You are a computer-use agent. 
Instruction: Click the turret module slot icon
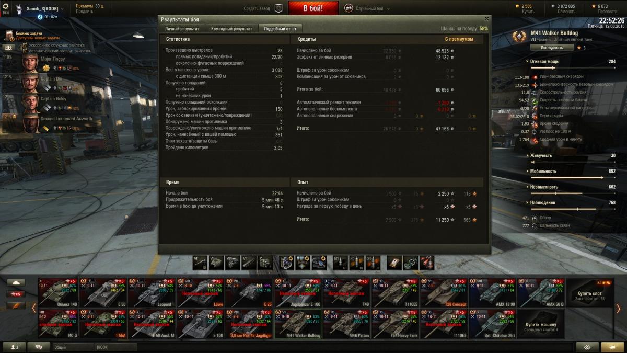coord(216,262)
